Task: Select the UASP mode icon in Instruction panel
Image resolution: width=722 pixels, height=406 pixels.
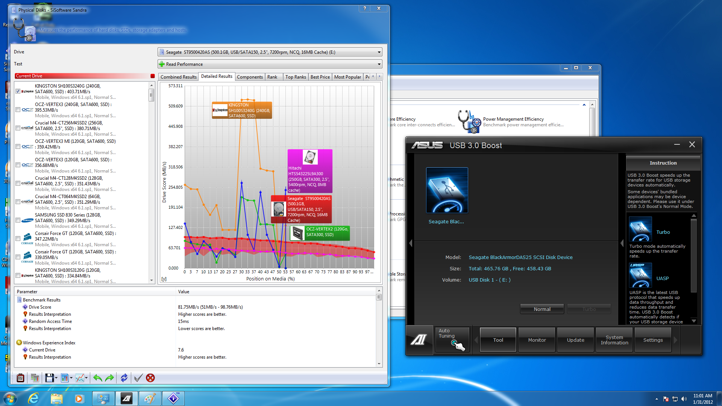Action: click(640, 275)
